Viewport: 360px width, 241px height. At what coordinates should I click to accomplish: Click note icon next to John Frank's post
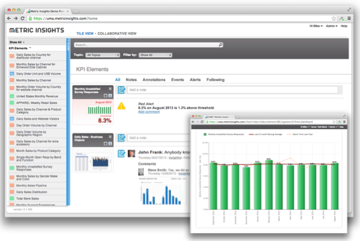121,154
